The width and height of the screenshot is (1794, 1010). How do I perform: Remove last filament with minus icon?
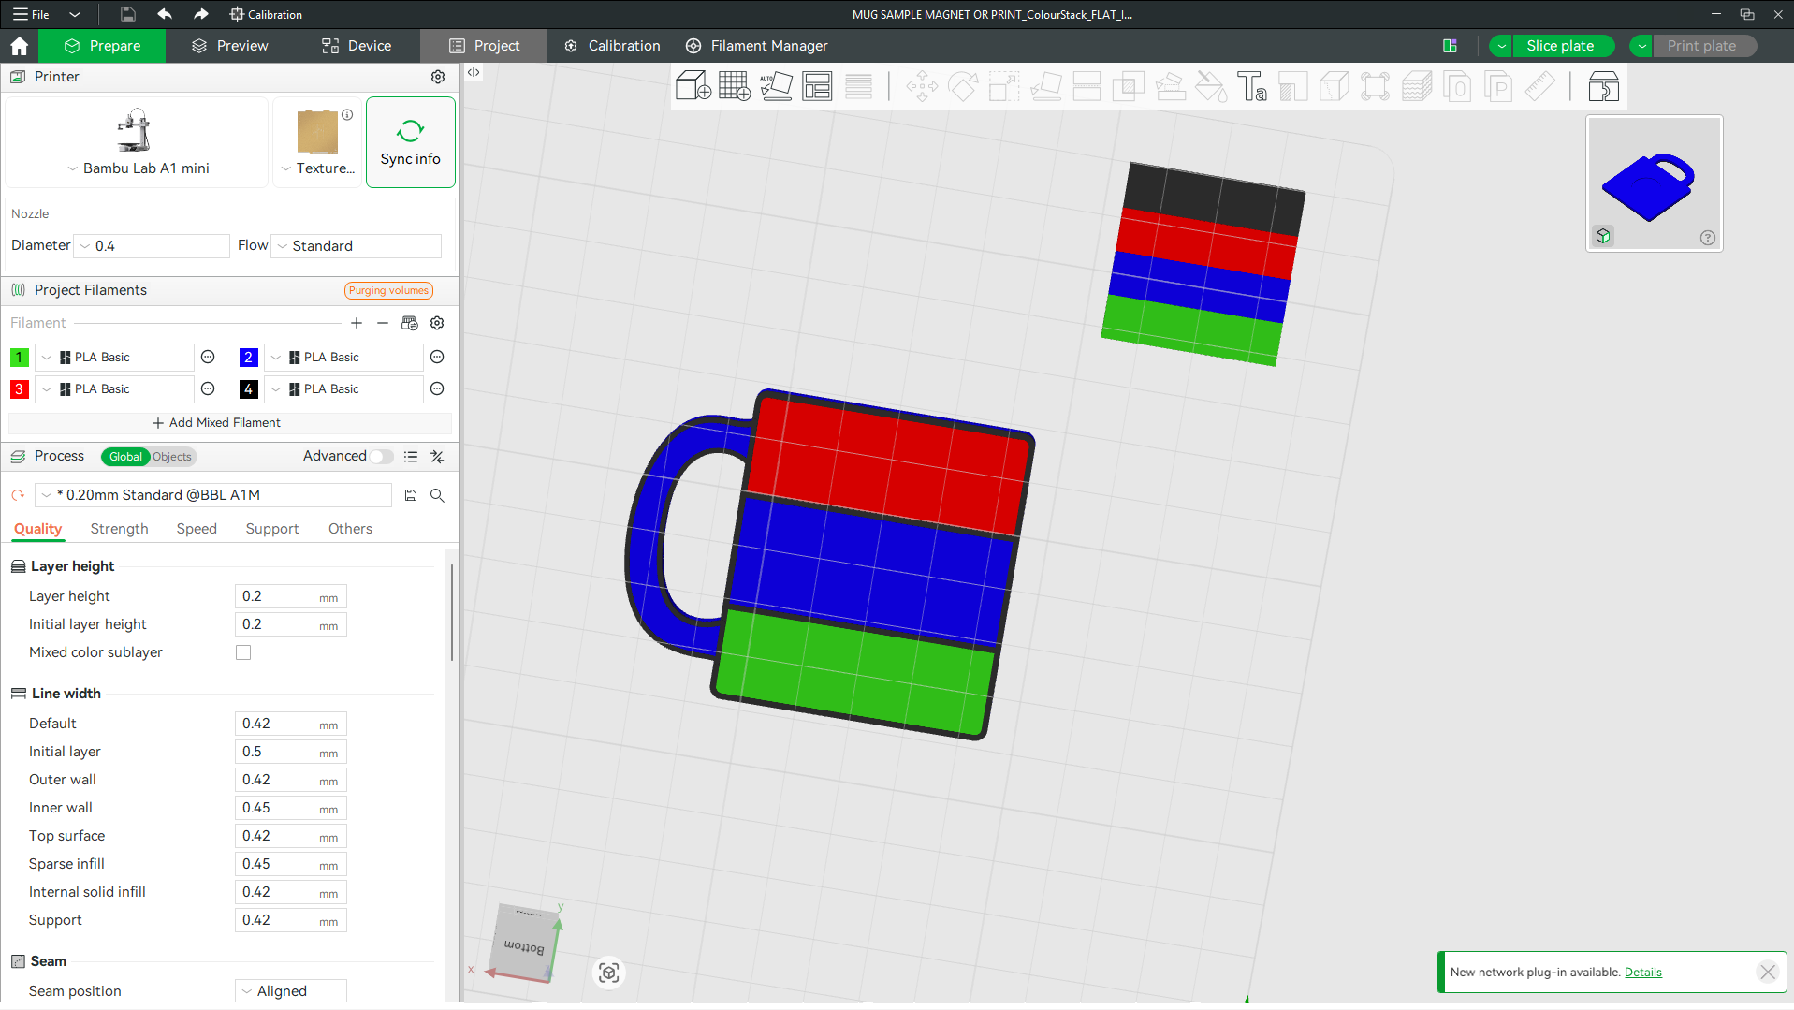coord(383,323)
